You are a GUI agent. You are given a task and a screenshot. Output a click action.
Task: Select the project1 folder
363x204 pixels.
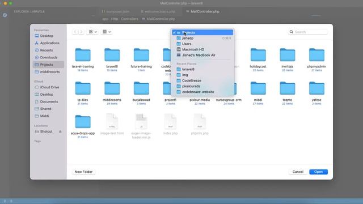click(x=170, y=100)
